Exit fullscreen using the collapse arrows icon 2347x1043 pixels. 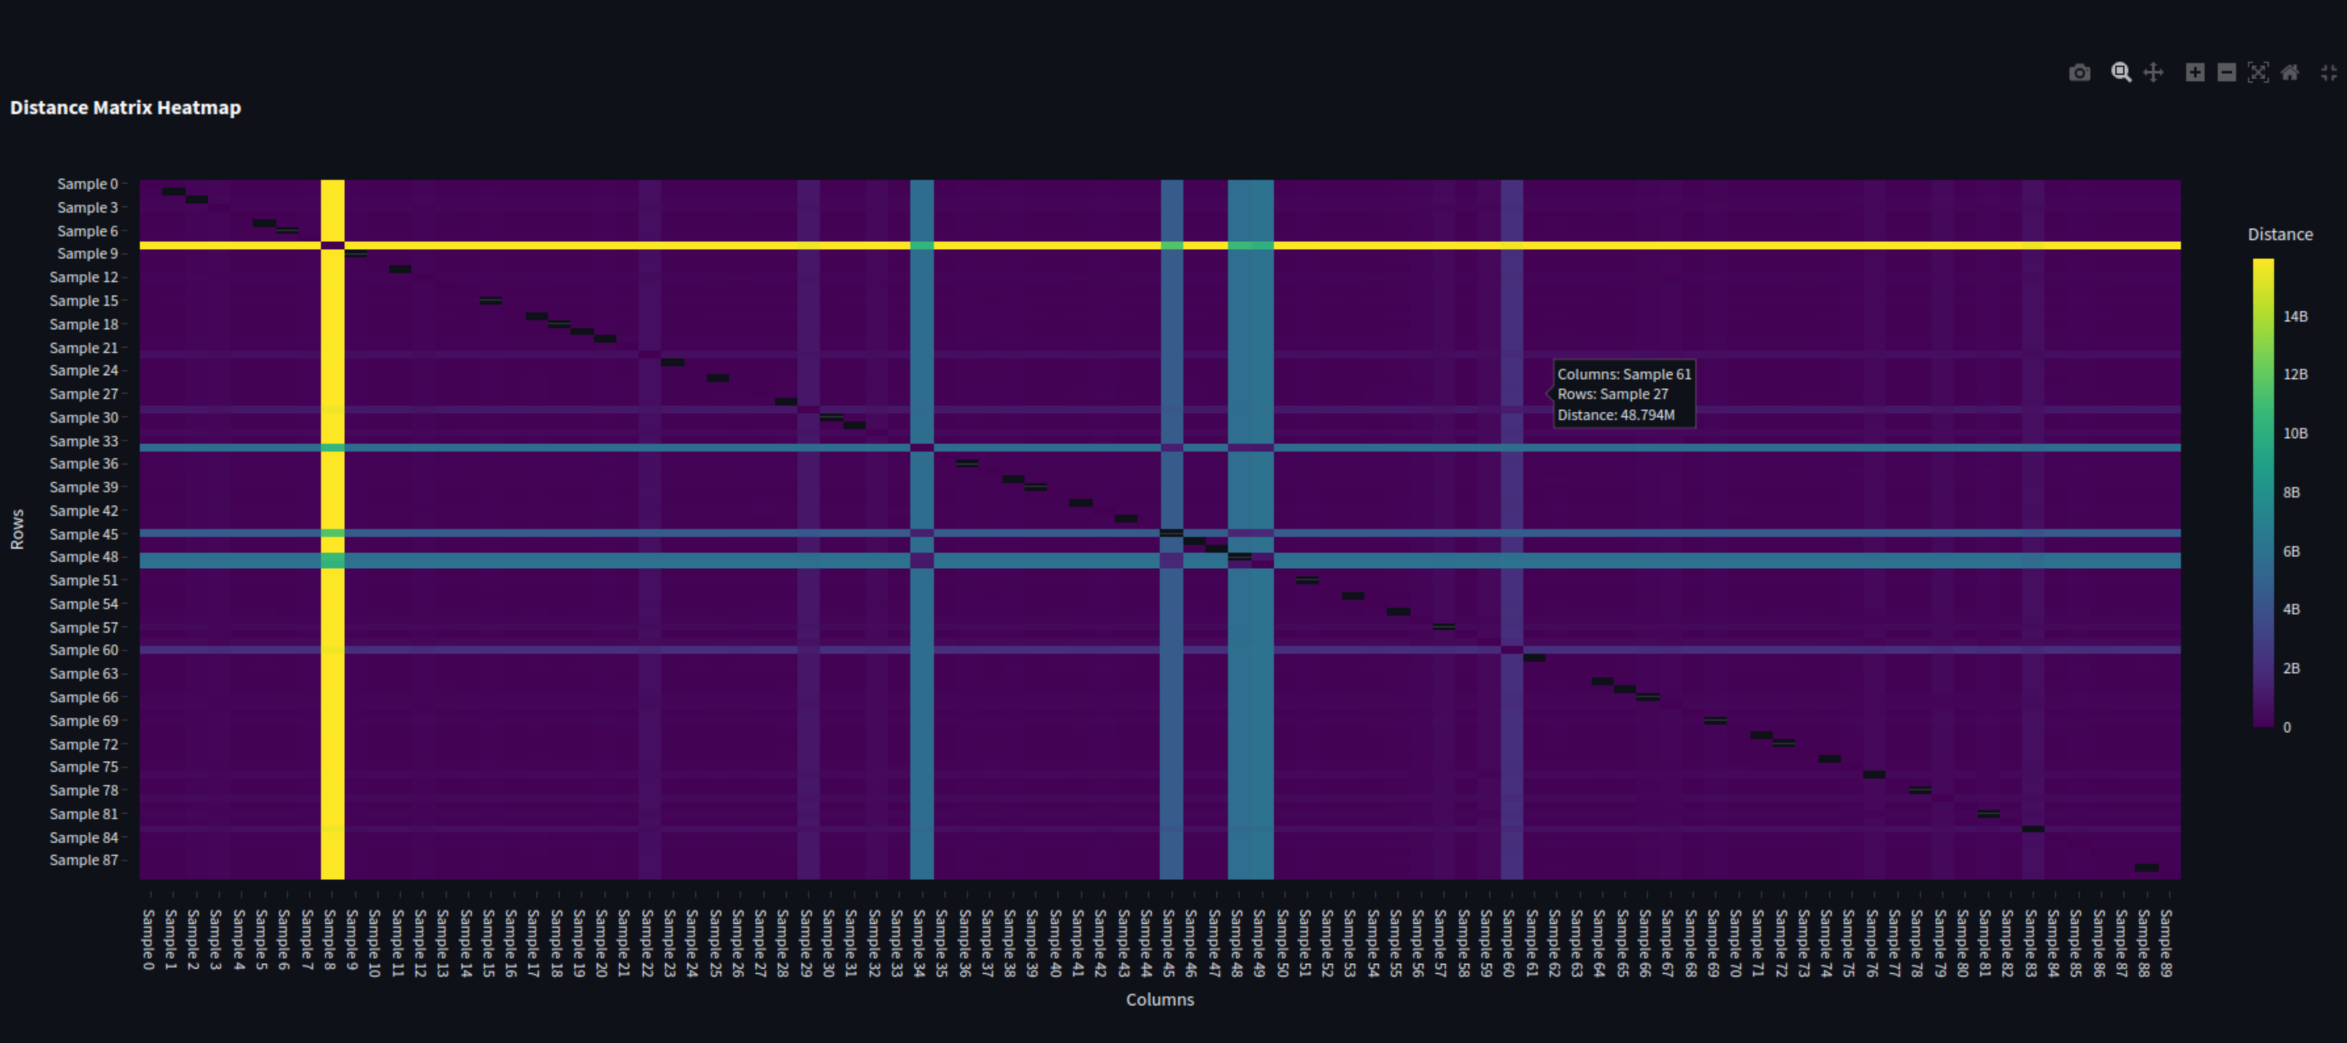(x=2329, y=73)
